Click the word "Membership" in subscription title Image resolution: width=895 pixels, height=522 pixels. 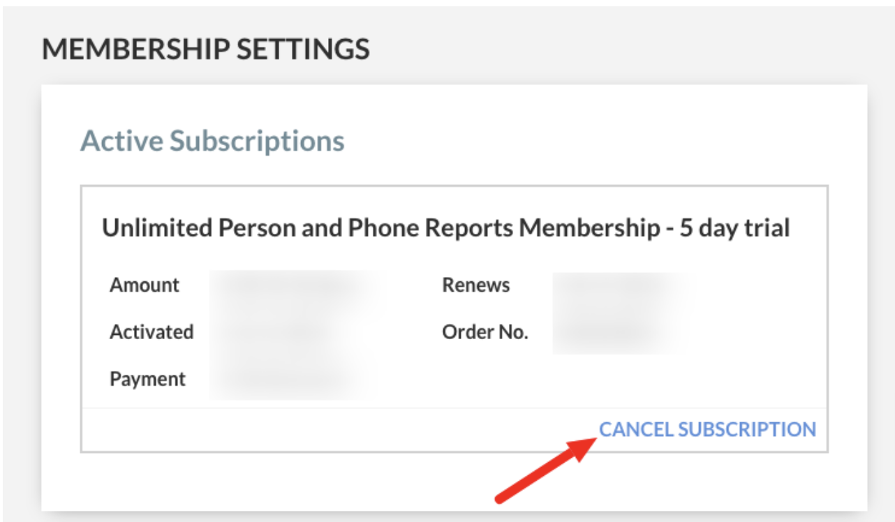coord(597,228)
